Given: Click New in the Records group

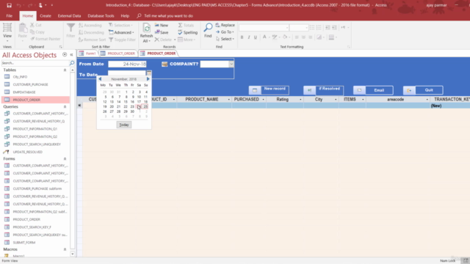Looking at the screenshot, I should pyautogui.click(x=162, y=25).
